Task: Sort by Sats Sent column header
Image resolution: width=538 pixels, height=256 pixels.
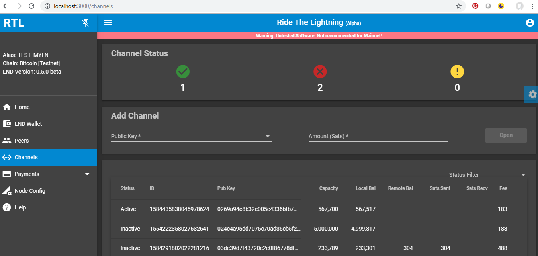Action: pos(440,188)
